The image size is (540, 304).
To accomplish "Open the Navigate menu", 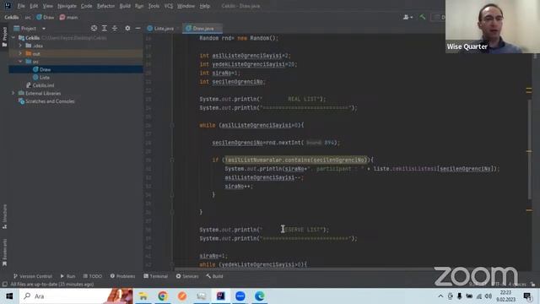I will point(67,6).
